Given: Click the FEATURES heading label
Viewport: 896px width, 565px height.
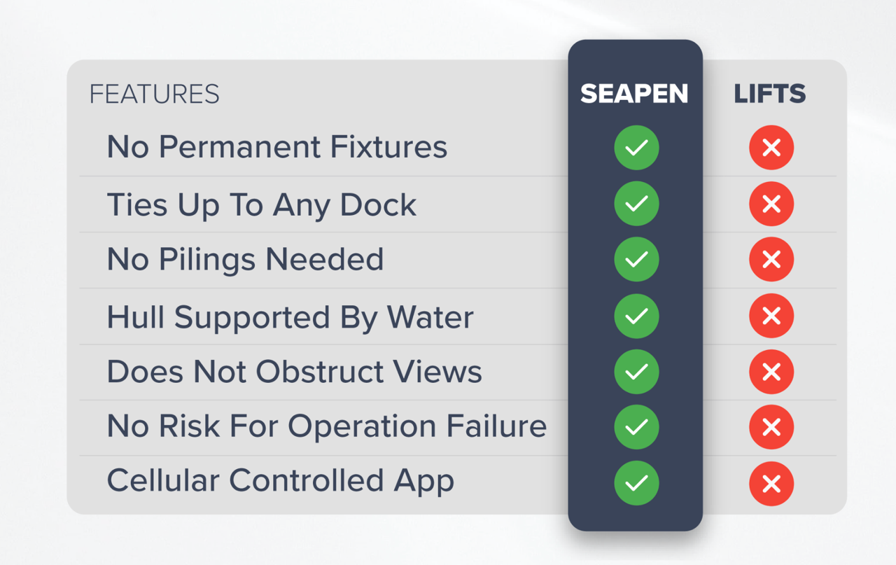Looking at the screenshot, I should pos(154,95).
